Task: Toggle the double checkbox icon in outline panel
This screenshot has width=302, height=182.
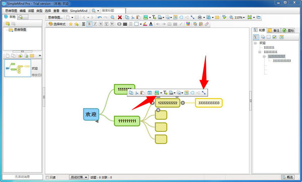Action: (x=263, y=37)
